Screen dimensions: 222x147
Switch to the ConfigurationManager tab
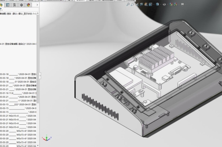tap(15, 5)
